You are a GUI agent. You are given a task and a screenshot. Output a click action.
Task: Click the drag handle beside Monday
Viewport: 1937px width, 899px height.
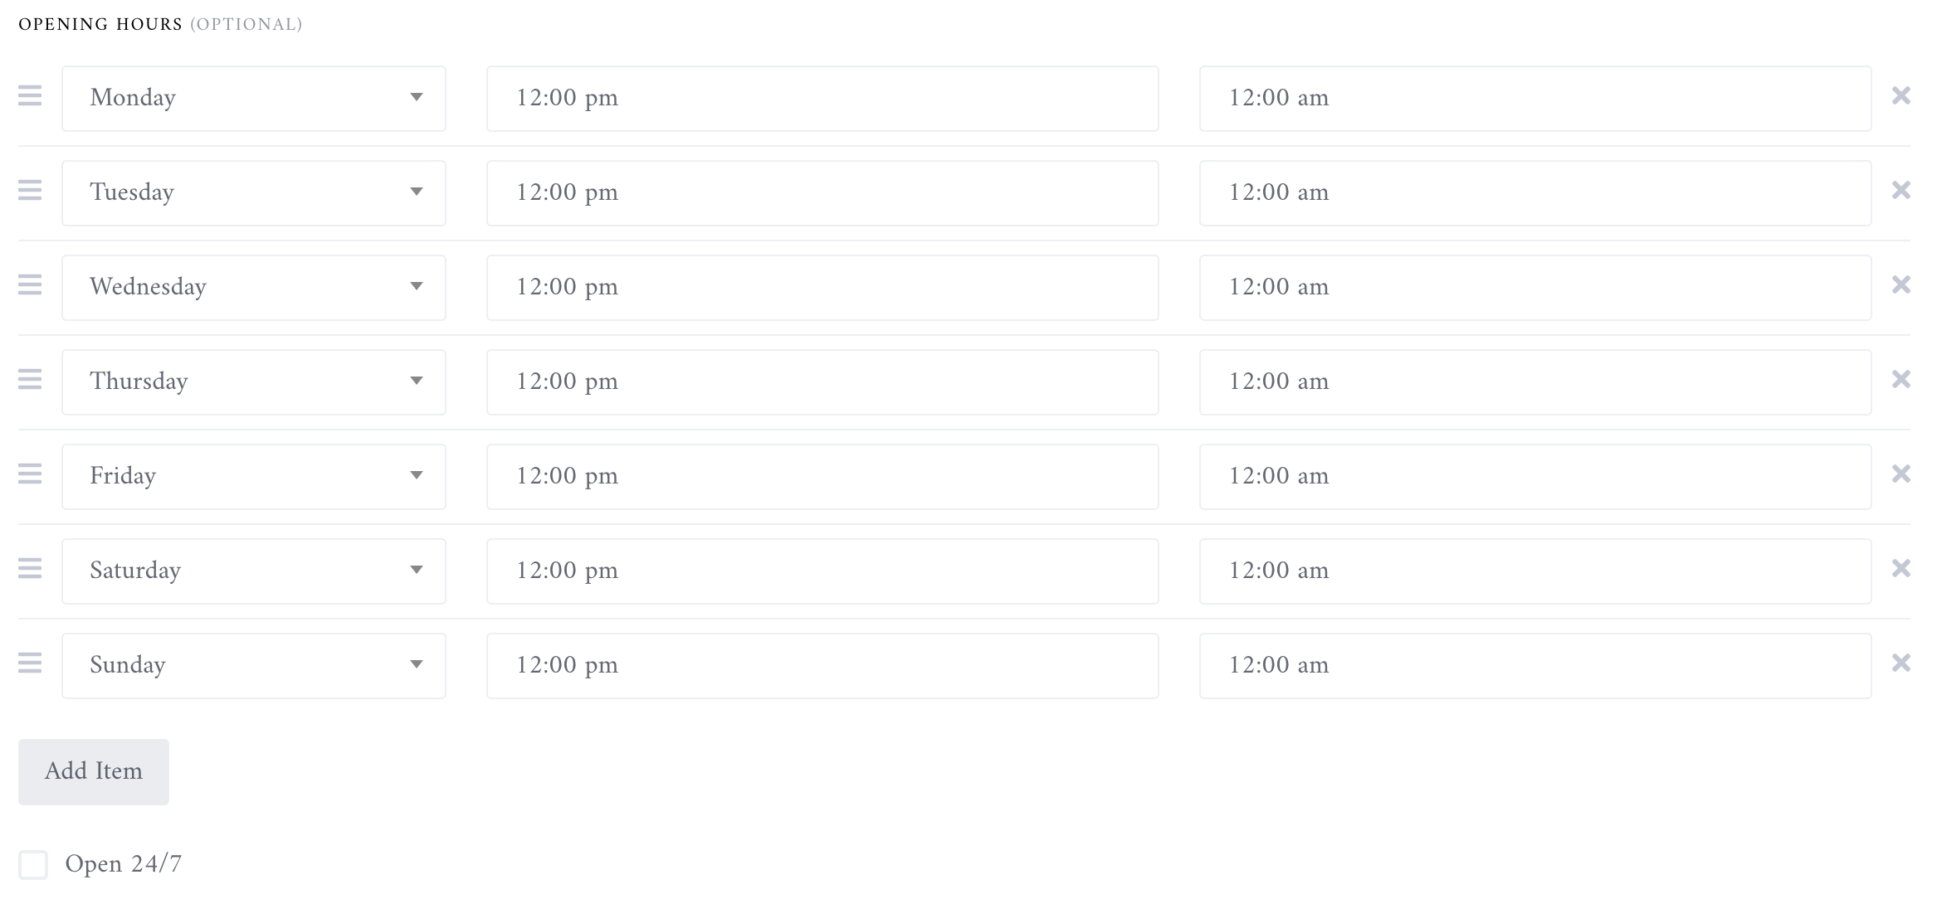30,96
